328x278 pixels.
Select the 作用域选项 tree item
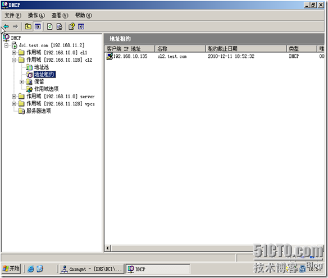47,89
